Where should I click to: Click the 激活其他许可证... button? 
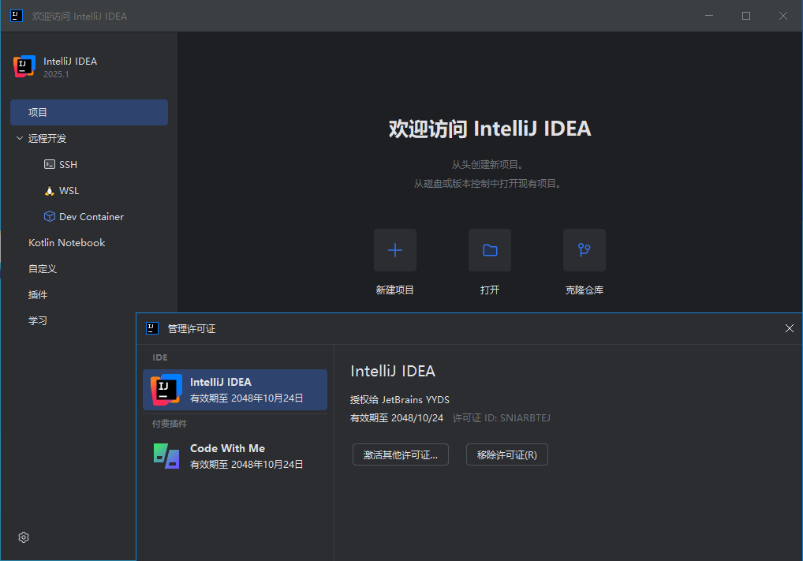pyautogui.click(x=401, y=455)
